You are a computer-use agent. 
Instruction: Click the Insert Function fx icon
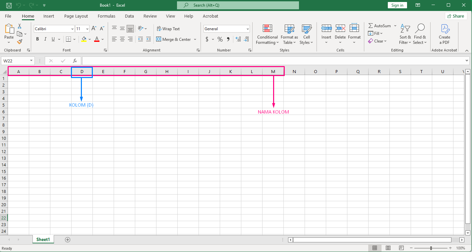(75, 61)
